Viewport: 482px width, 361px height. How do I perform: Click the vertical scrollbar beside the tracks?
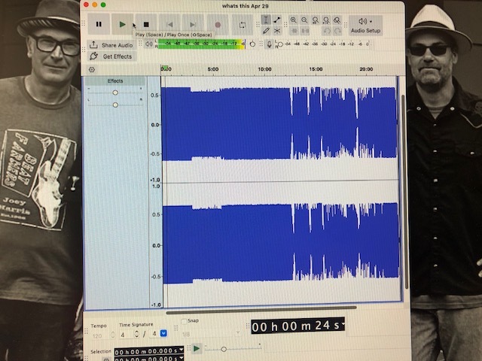coord(405,192)
